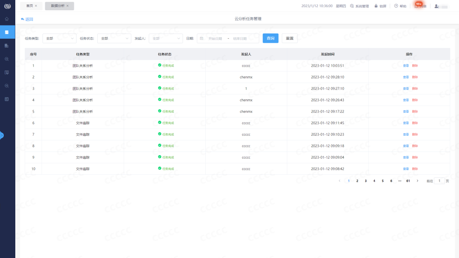Click 任务完成 status in row 5
Viewport: 459px width, 258px height.
[166, 111]
